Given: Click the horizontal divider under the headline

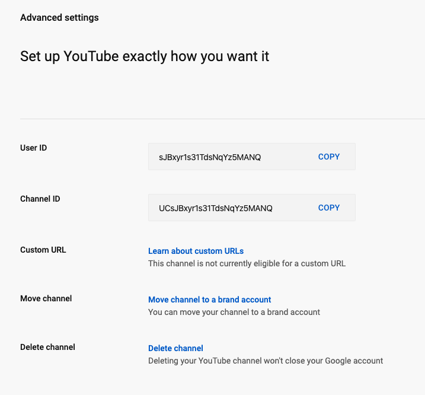Looking at the screenshot, I should pyautogui.click(x=222, y=119).
